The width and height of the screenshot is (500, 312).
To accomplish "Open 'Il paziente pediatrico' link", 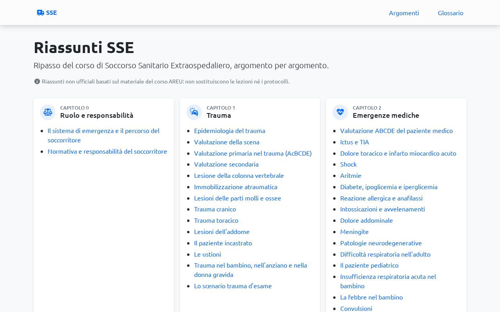I will coord(369,265).
